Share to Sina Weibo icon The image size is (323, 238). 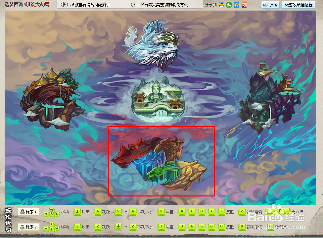point(244,5)
